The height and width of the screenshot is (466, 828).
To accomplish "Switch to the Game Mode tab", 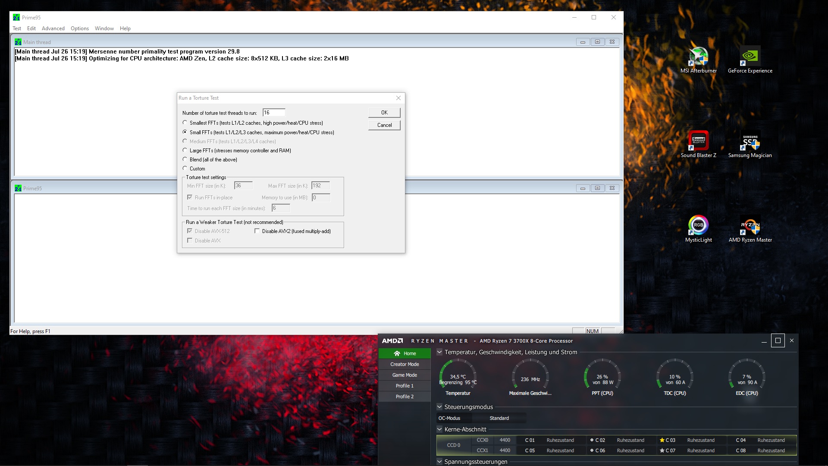I will (x=405, y=375).
